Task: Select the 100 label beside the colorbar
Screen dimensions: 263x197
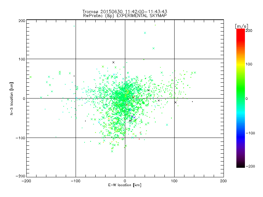Action: pos(249,64)
